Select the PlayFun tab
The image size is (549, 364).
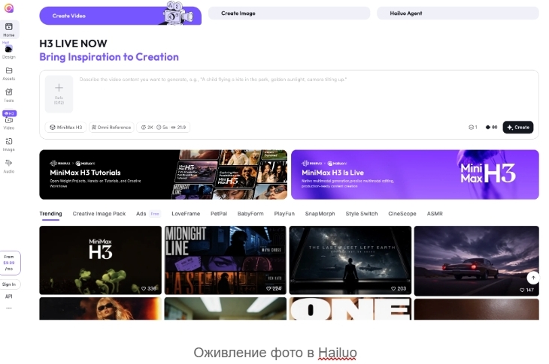(284, 213)
